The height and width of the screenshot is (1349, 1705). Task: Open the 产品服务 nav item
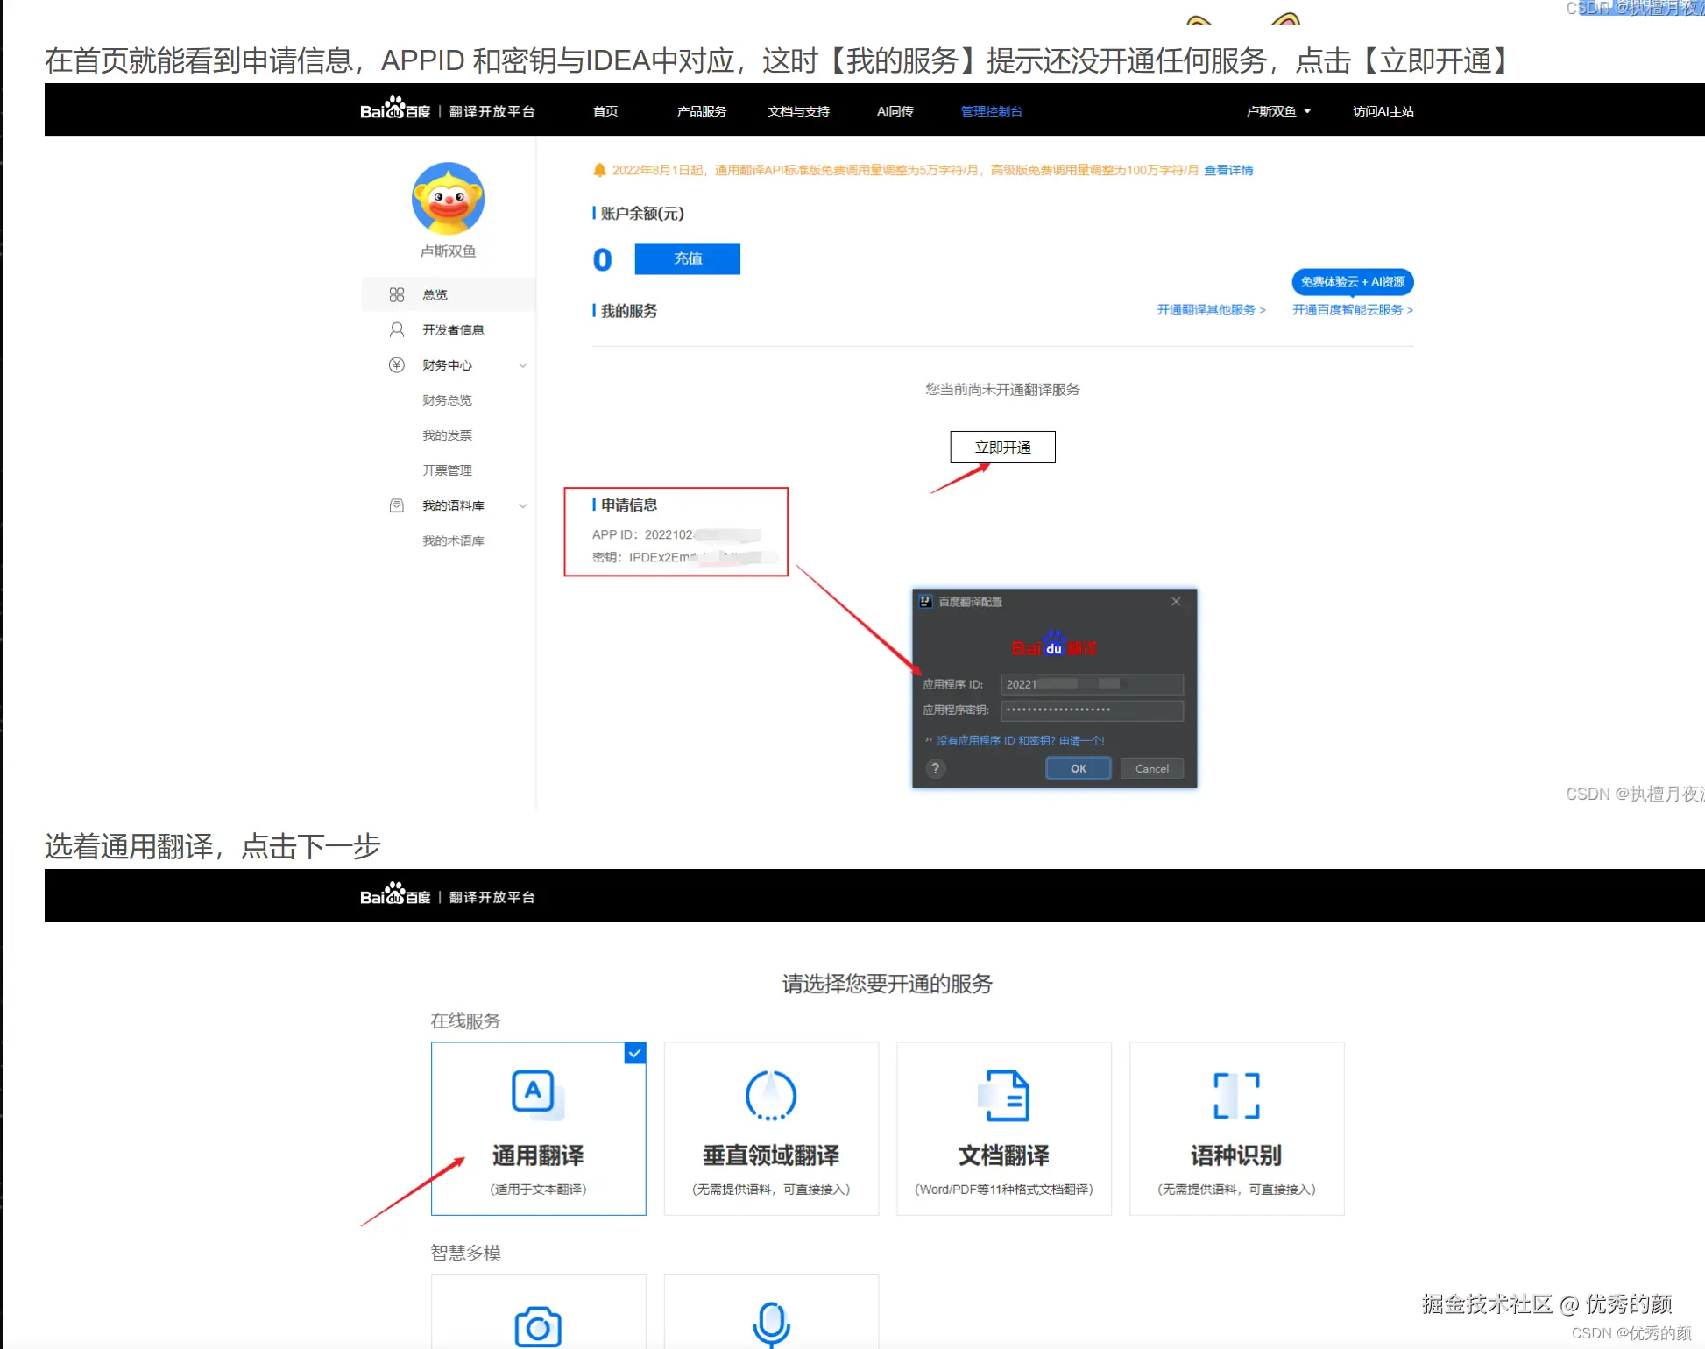[702, 111]
